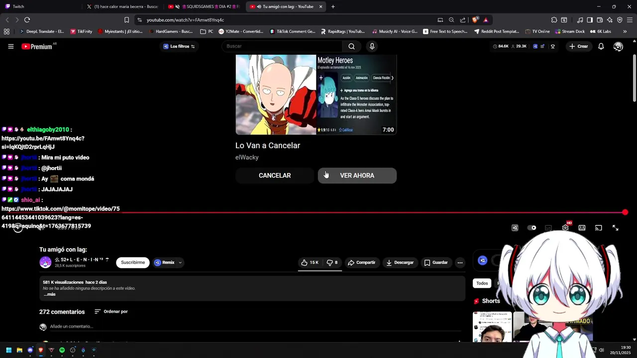Open more actions three-dot menu
Viewport: 637px width, 358px height.
[x=460, y=263]
